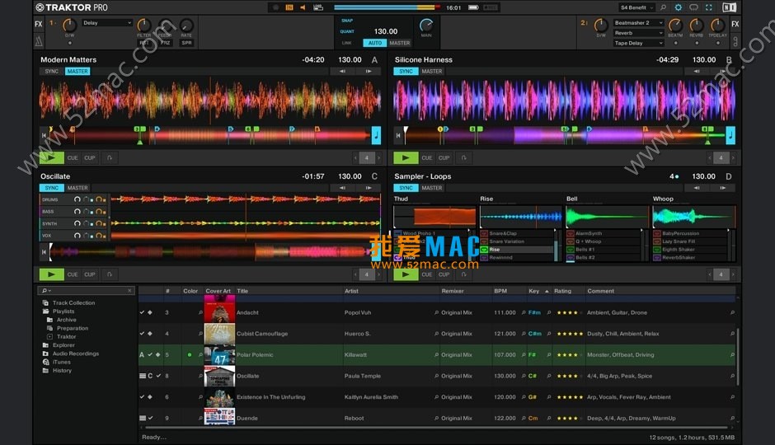Click the metronome icon below left FX
Viewport: 775px width, 445px height.
pos(39,41)
